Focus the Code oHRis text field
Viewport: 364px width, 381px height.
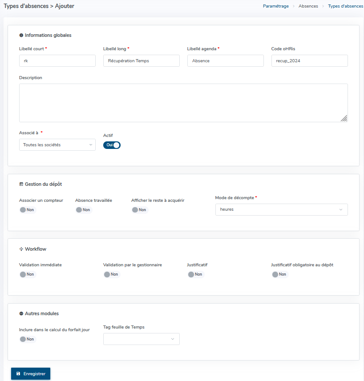(x=310, y=61)
